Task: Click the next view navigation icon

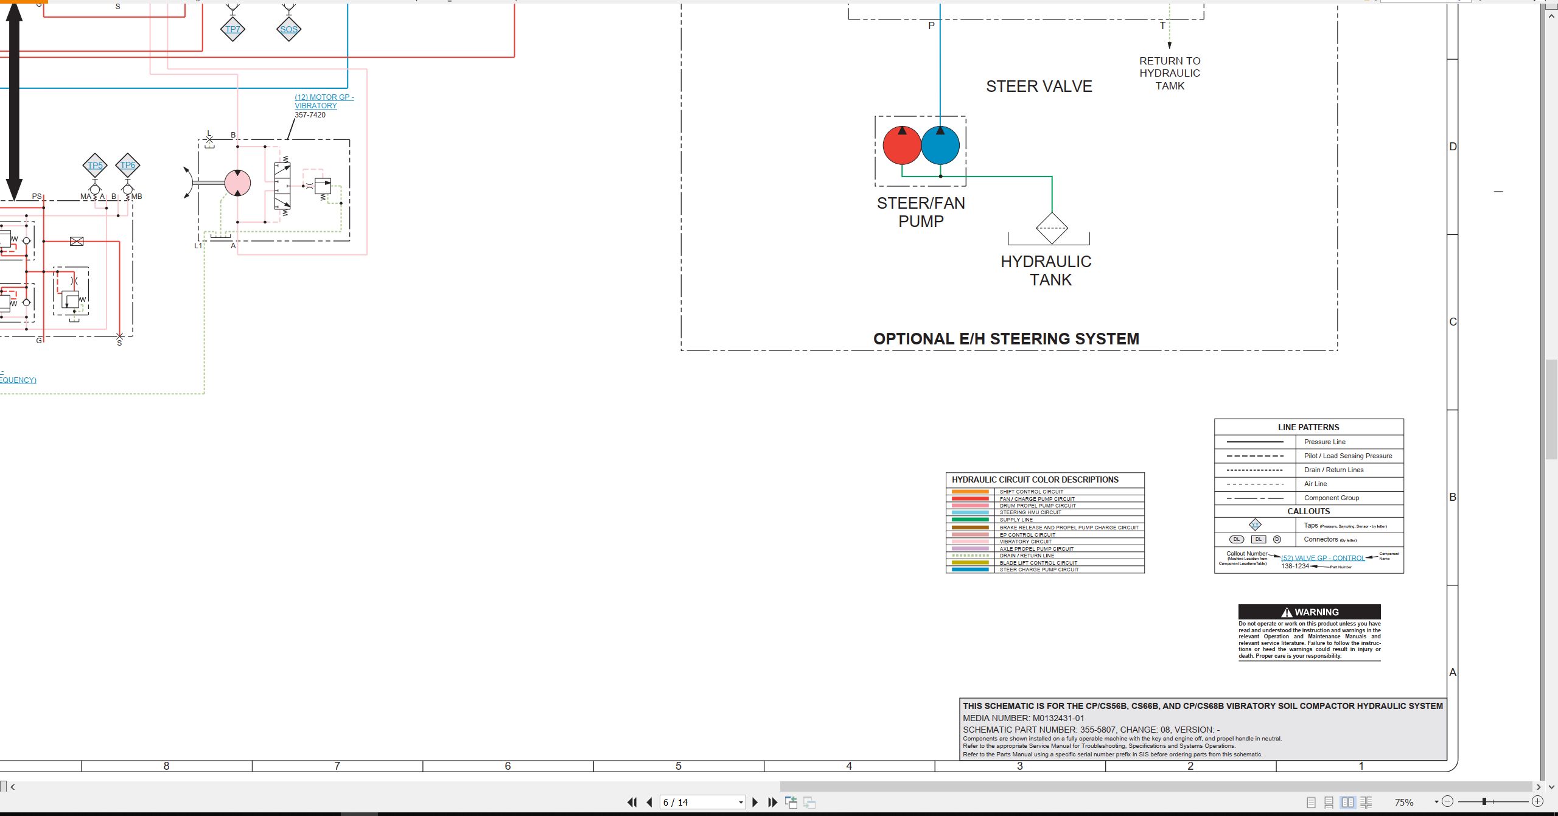Action: [809, 802]
